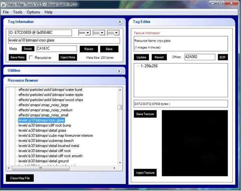Expand the Utilities panel
Viewport: 241px width, 191px height.
(119, 71)
